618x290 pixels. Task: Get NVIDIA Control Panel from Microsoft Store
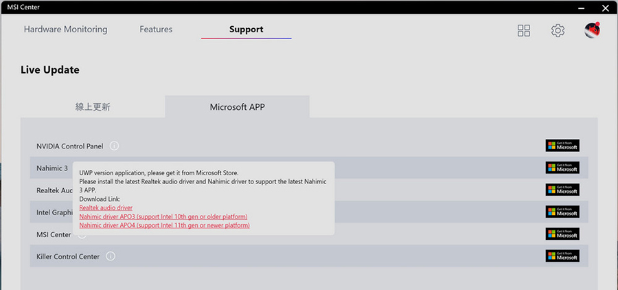[x=562, y=146]
